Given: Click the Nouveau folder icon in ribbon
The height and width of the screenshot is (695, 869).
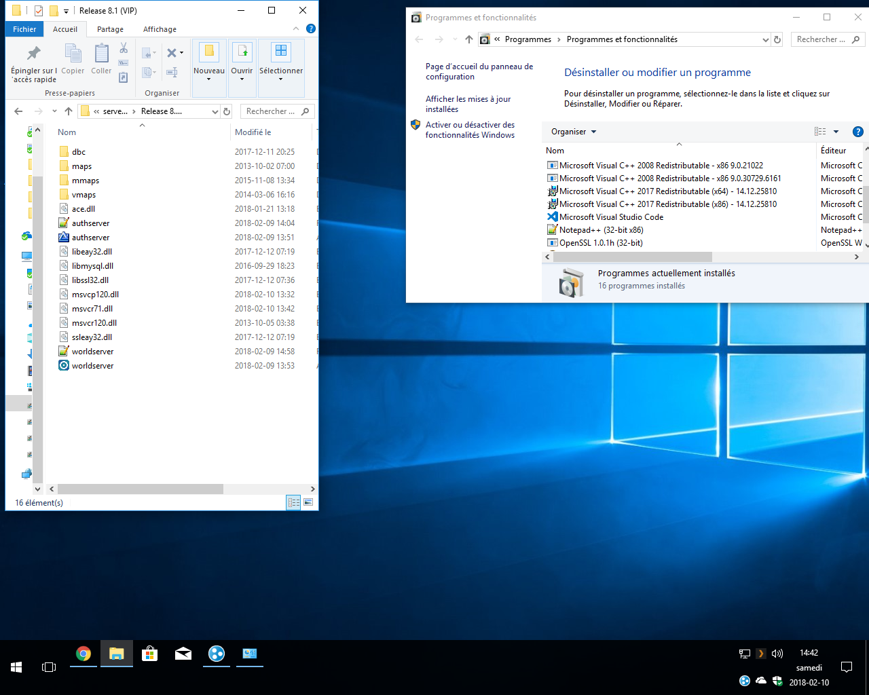Looking at the screenshot, I should tap(209, 52).
